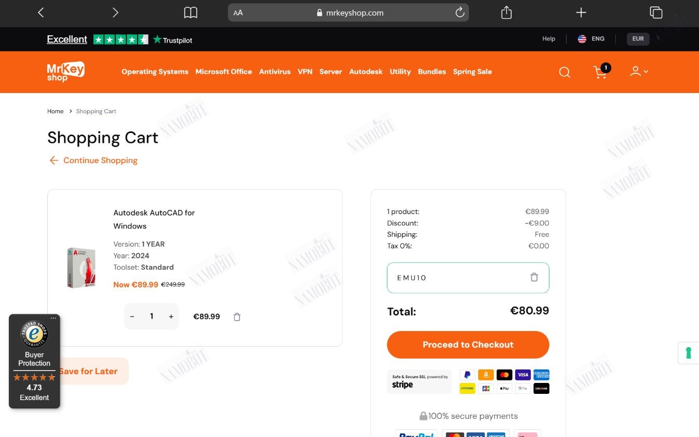Screen dimensions: 699x437
Task: Click the Visa payment icon
Action: click(523, 375)
